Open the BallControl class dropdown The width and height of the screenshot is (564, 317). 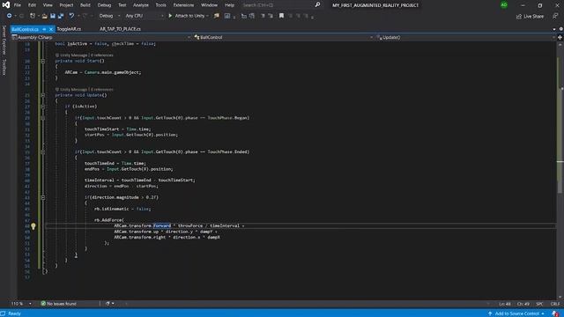click(283, 37)
